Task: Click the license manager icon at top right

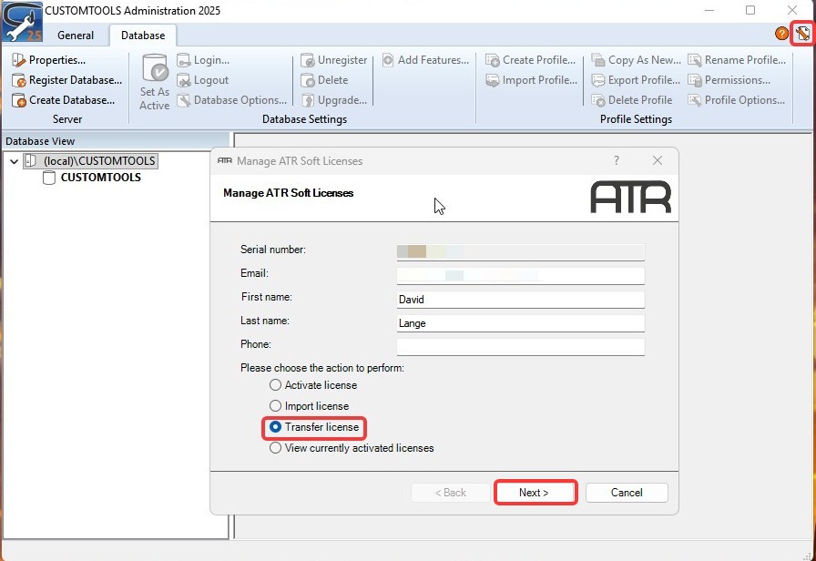Action: [x=802, y=34]
